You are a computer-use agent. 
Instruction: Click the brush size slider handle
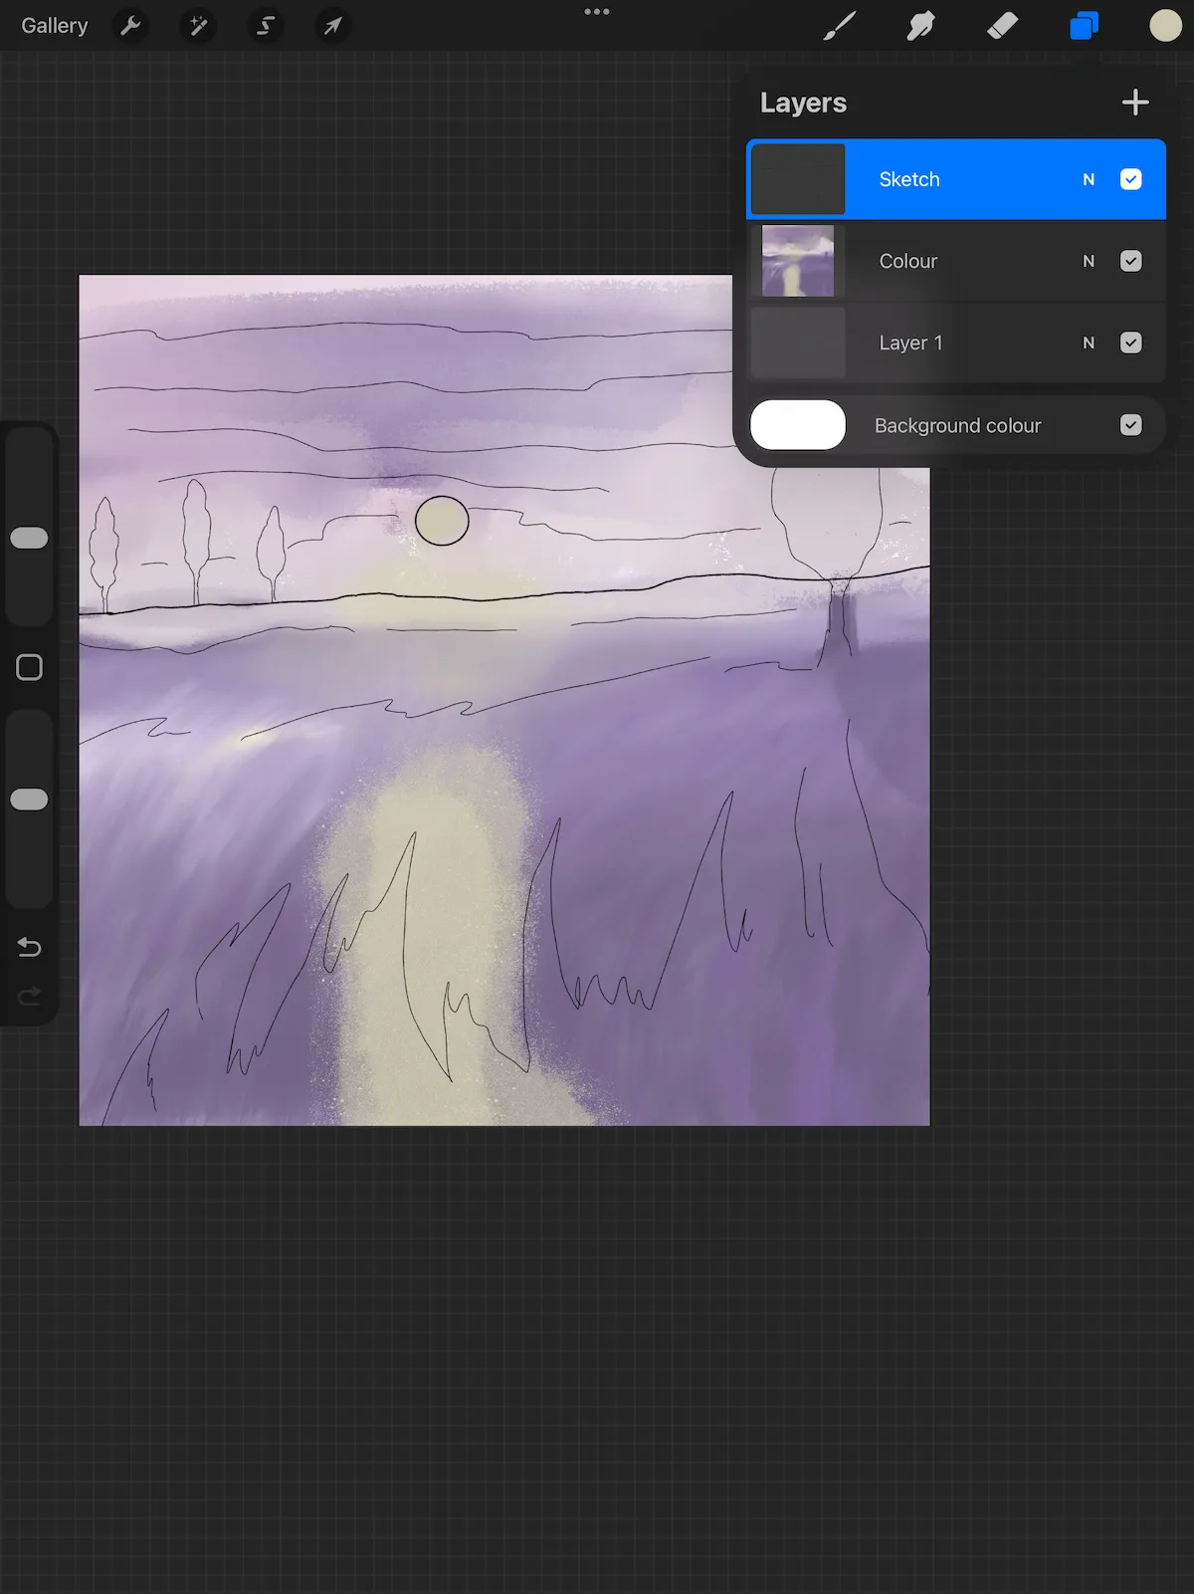[29, 538]
